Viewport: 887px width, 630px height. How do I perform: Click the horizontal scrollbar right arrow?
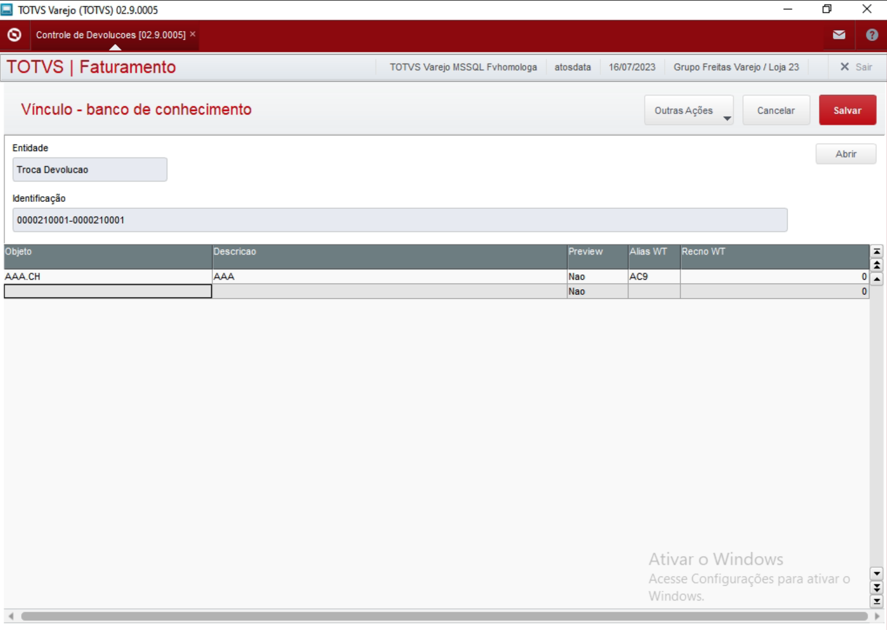877,616
